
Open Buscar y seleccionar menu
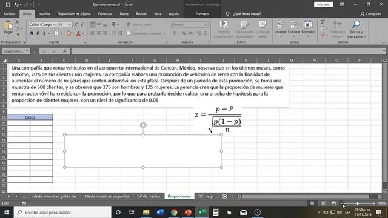356,30
